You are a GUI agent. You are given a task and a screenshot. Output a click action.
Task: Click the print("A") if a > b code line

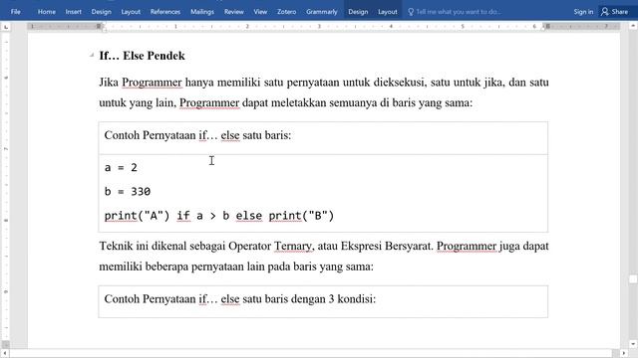[219, 216]
